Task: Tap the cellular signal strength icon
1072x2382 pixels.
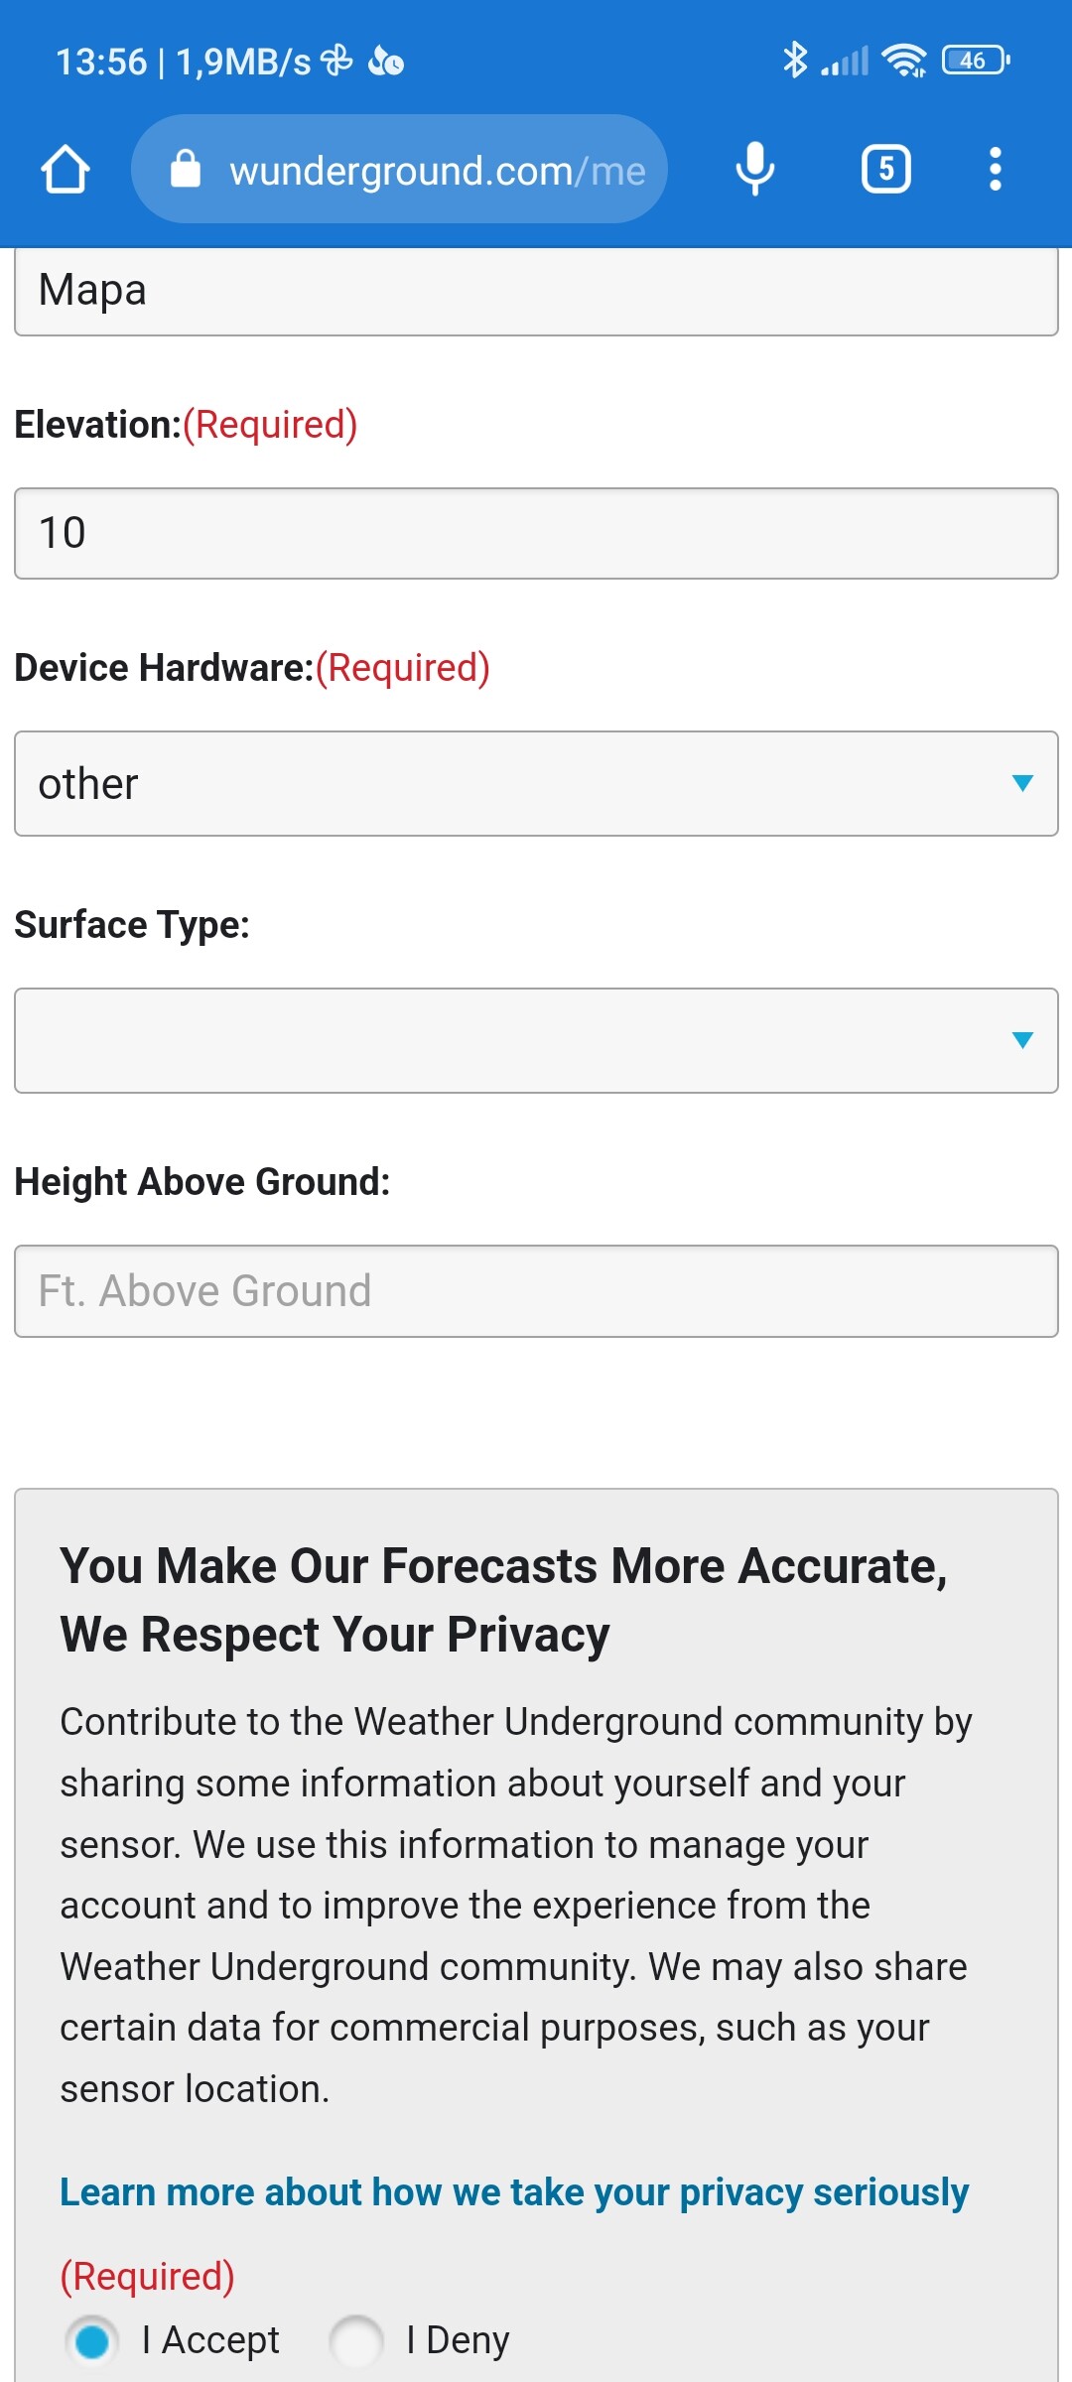Action: coord(845,62)
